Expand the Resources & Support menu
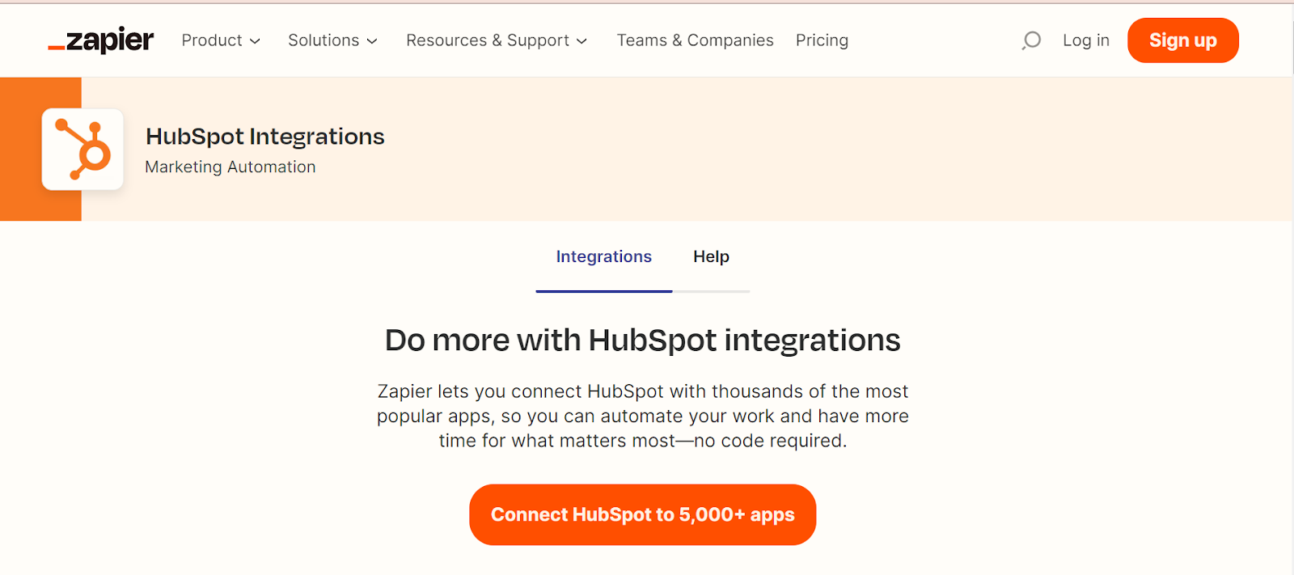Image resolution: width=1294 pixels, height=575 pixels. (497, 40)
